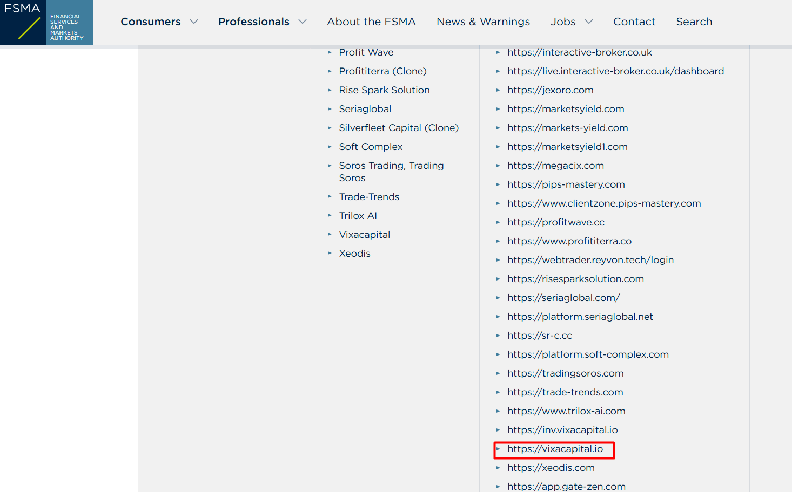Click https://seriaglobal.com/ URL
The height and width of the screenshot is (492, 792).
[563, 298]
